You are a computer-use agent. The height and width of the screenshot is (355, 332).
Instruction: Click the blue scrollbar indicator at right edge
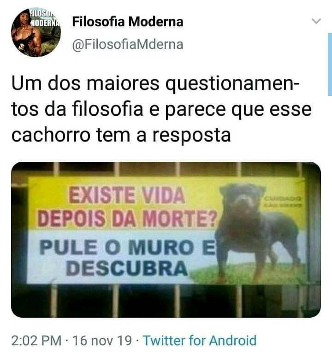tap(330, 65)
